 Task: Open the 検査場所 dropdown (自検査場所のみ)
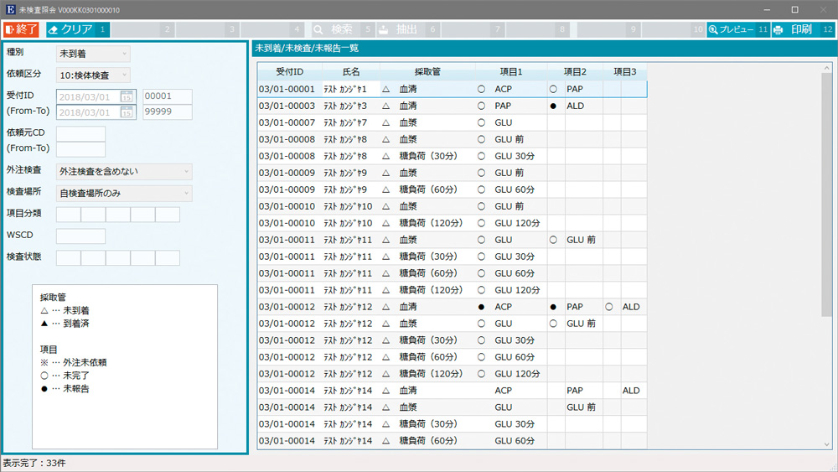point(123,194)
